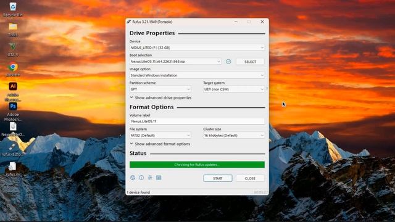Expand Show advanced format options
Screen dimensions: 395x222
tap(160, 144)
